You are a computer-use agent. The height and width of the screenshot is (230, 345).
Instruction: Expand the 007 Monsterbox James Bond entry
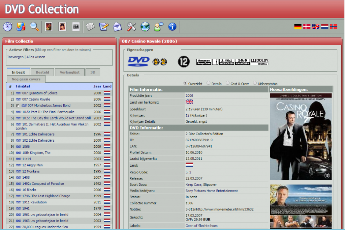pyautogui.click(x=18, y=106)
